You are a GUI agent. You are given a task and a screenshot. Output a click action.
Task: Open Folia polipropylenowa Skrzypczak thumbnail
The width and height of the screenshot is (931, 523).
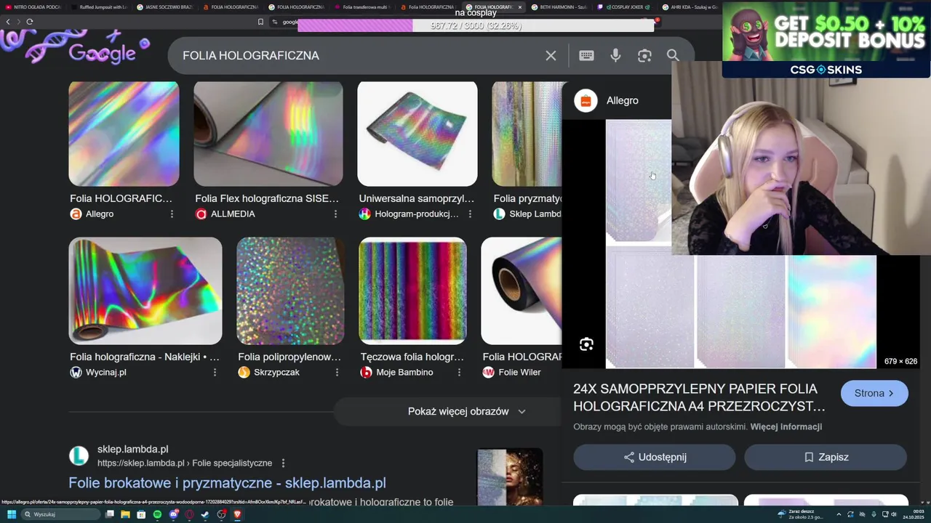click(290, 291)
